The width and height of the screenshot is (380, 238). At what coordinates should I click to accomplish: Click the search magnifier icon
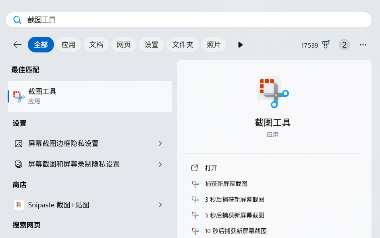coord(17,20)
